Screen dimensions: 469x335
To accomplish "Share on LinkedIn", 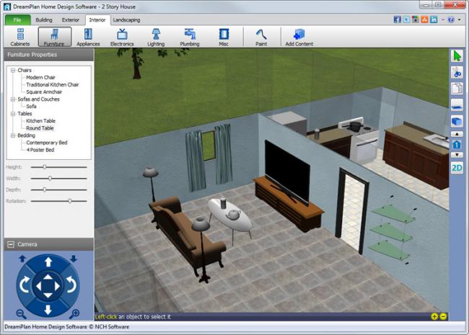I will pos(434,19).
